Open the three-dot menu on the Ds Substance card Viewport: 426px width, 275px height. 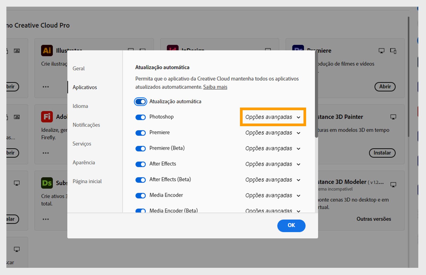coord(46,219)
